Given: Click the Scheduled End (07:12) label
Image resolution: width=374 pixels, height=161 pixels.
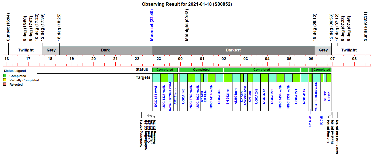Looking at the screenshot, I should pos(337,137).
